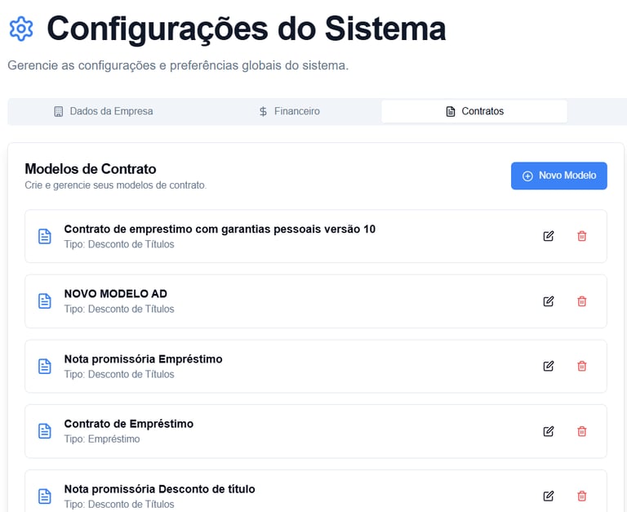
Task: Edit Nota promissória Desconto de título
Action: 549,496
